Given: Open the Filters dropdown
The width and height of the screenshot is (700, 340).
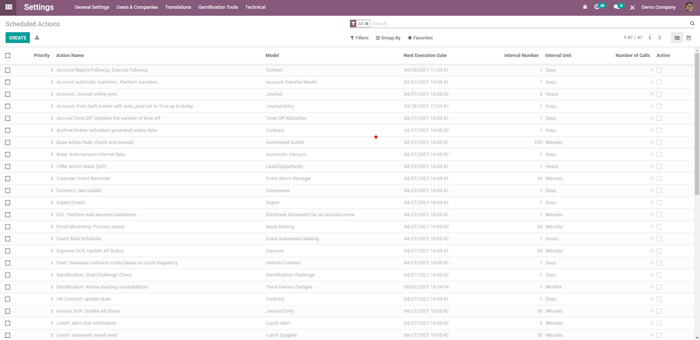Looking at the screenshot, I should click(x=360, y=38).
